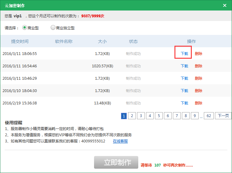The width and height of the screenshot is (232, 173).
Task: Jump to last page 62
Action: pos(209,116)
